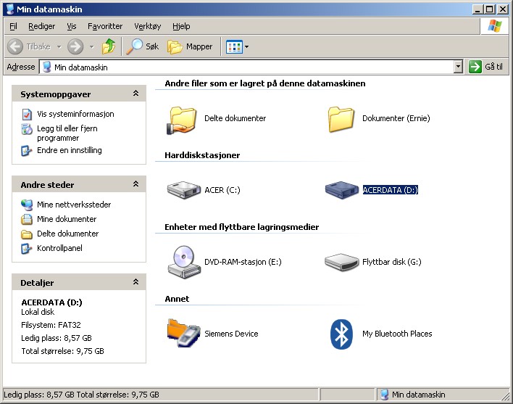The height and width of the screenshot is (404, 513).
Task: Click the Ledig plass status bar text
Action: click(x=81, y=395)
